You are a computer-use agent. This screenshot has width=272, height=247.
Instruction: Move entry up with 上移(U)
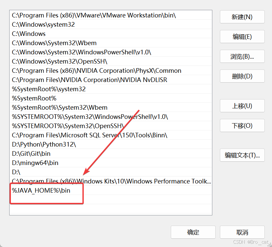tap(242, 106)
